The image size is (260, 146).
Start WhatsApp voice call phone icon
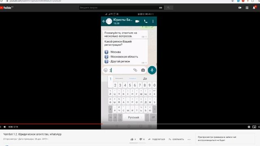[x=145, y=21]
